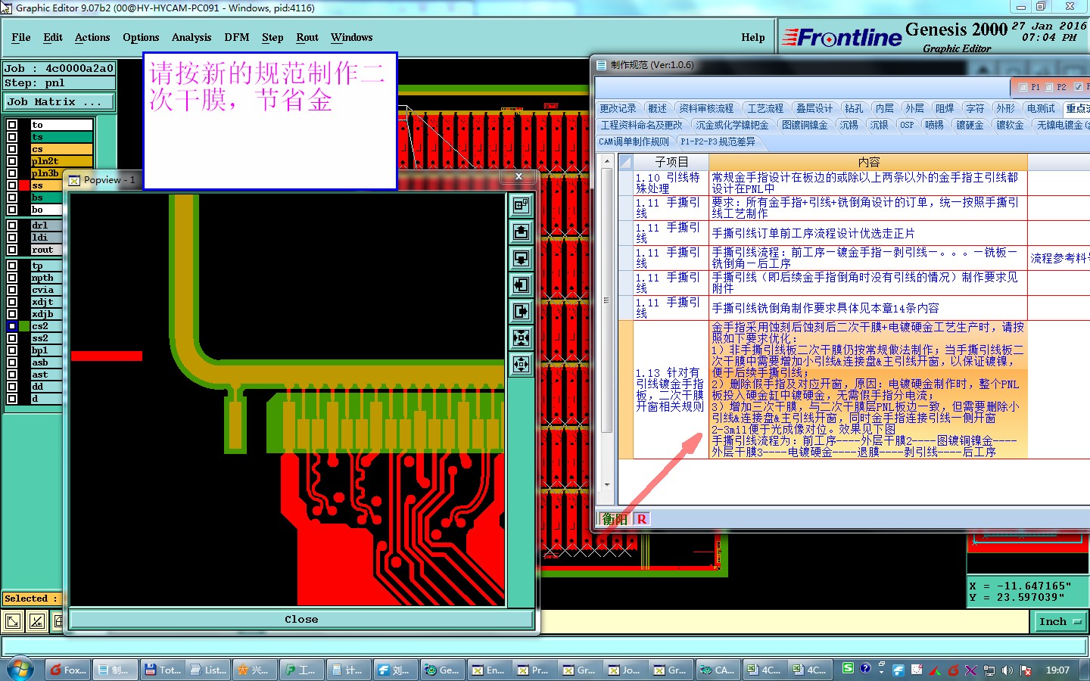The height and width of the screenshot is (681, 1090).
Task: Switch to the 阻焊 tab
Action: [x=944, y=108]
